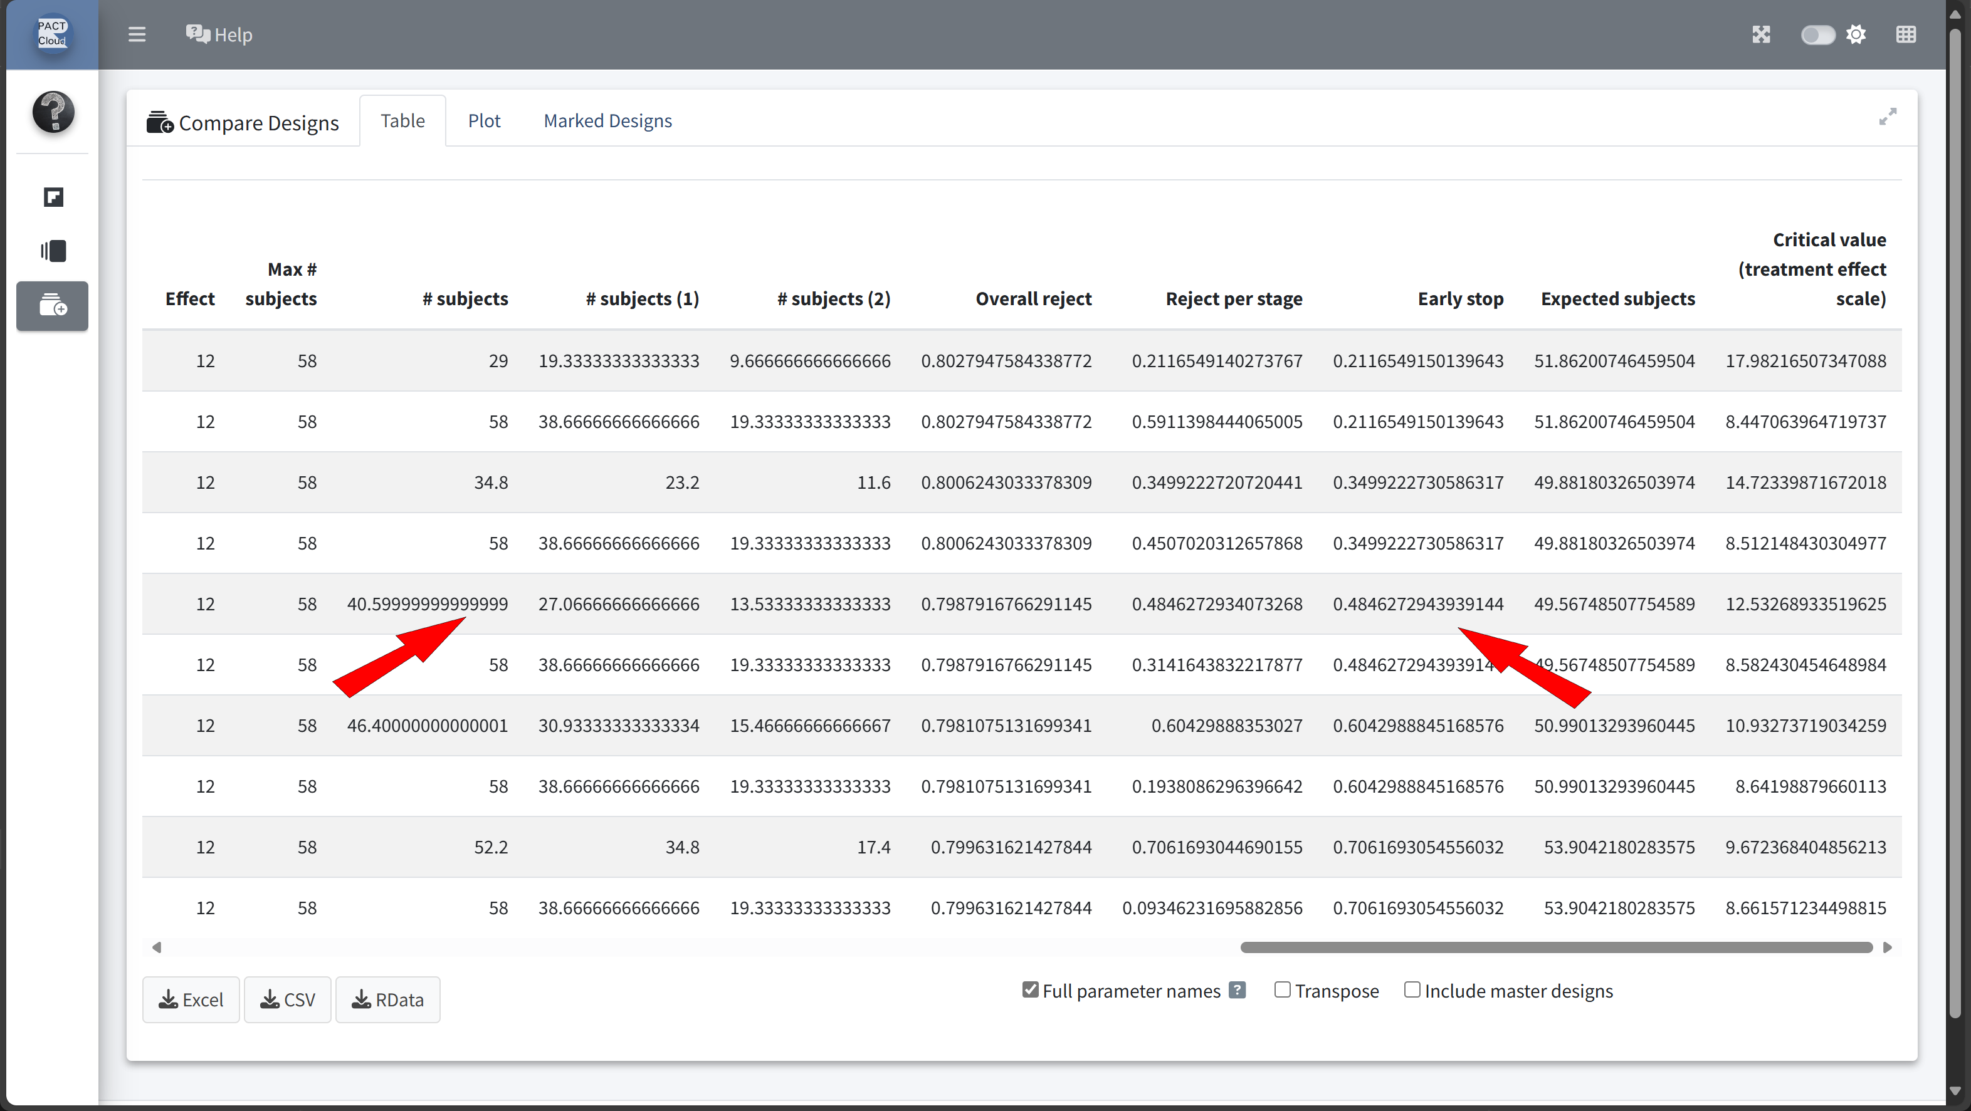Select the Compare Designs sidebar icon
This screenshot has width=1971, height=1111.
53,306
